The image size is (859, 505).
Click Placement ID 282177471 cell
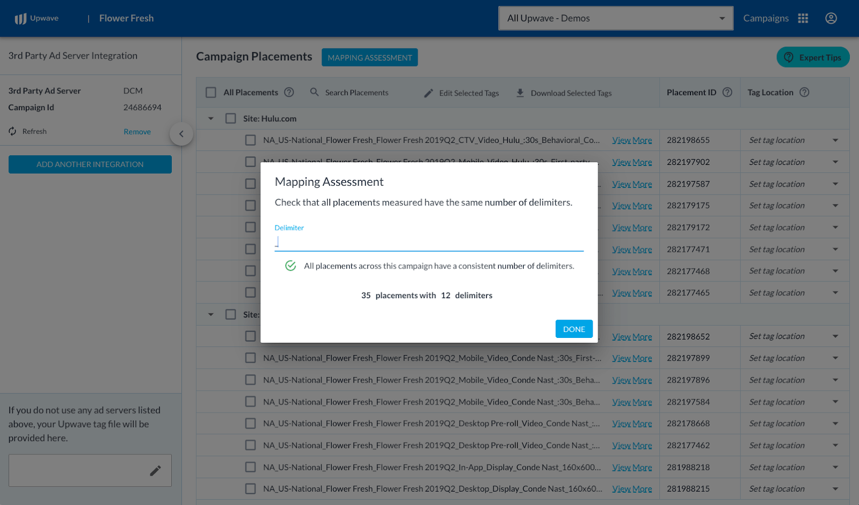688,249
